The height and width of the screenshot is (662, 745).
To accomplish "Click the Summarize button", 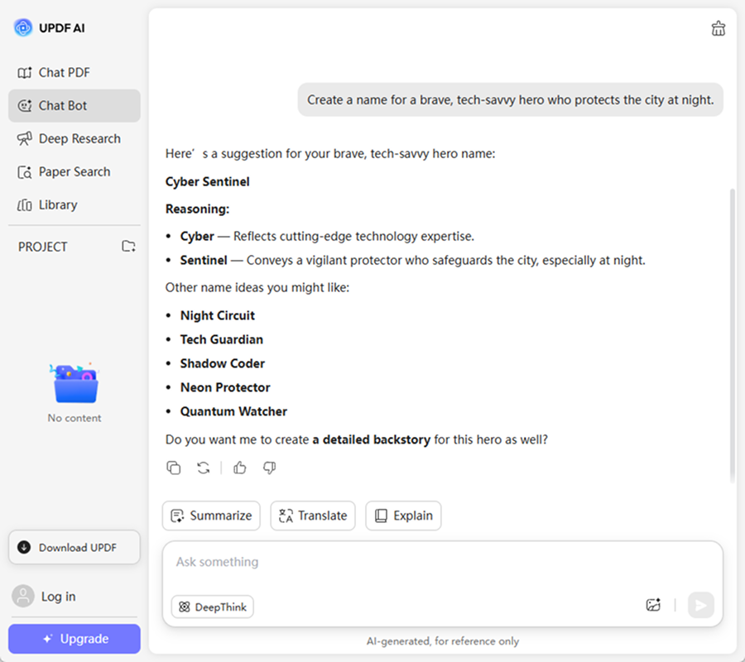I will [211, 516].
